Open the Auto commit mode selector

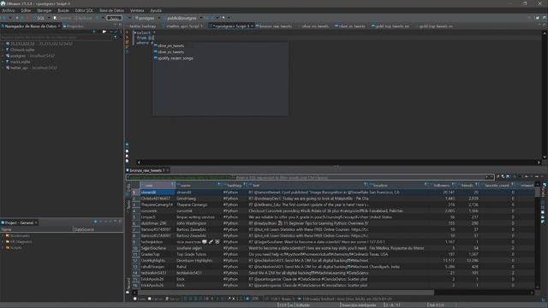(114, 18)
